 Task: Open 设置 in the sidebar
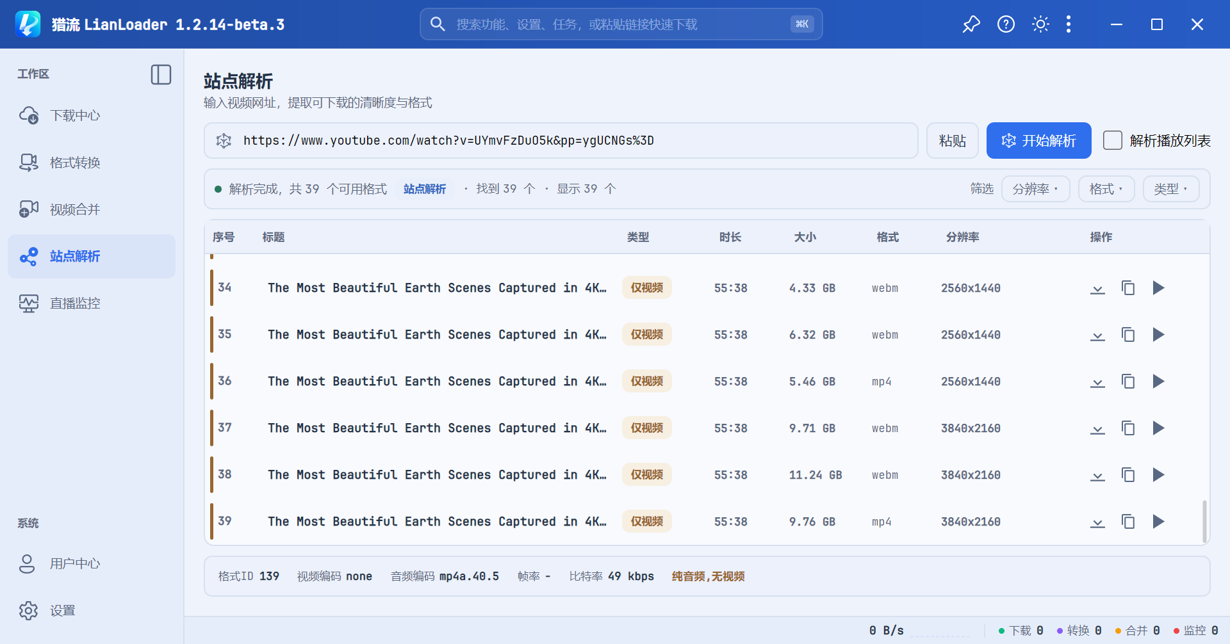(92, 611)
